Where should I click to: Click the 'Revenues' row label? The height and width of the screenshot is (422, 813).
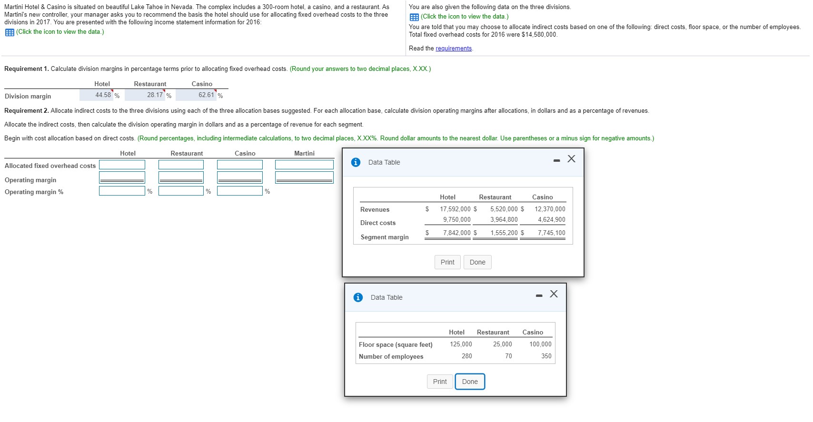click(x=375, y=210)
